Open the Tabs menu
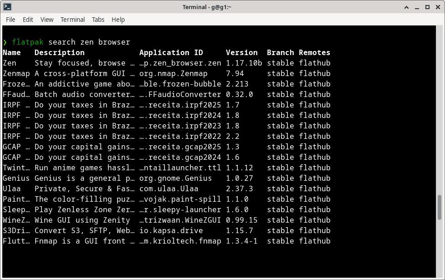 point(98,20)
